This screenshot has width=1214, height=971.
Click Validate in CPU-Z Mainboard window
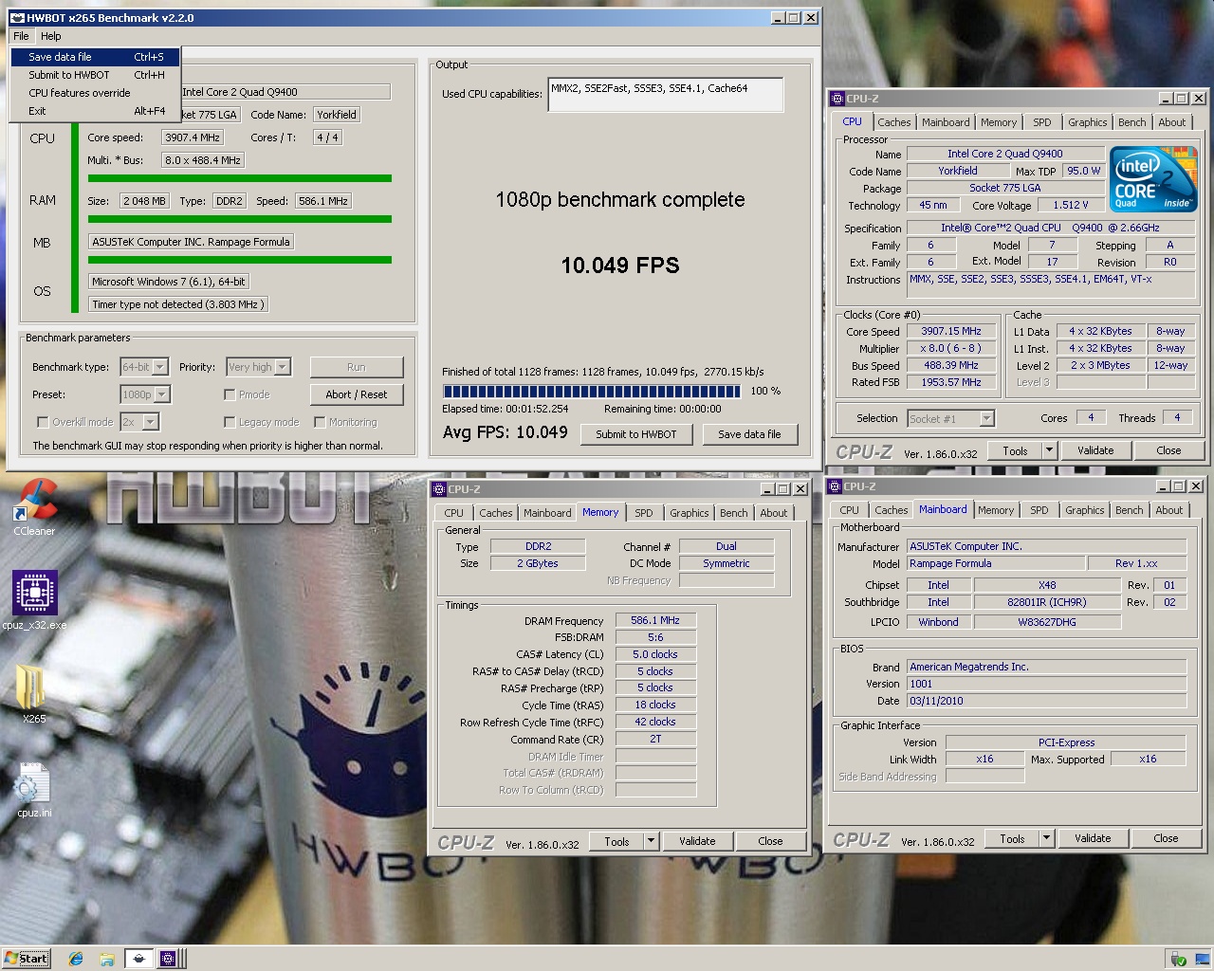[1093, 838]
